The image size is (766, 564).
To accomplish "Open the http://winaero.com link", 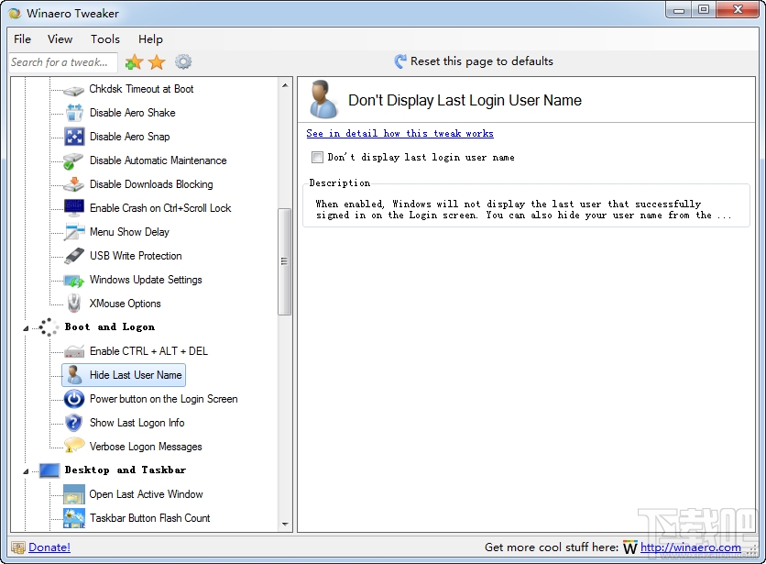I will click(x=690, y=547).
